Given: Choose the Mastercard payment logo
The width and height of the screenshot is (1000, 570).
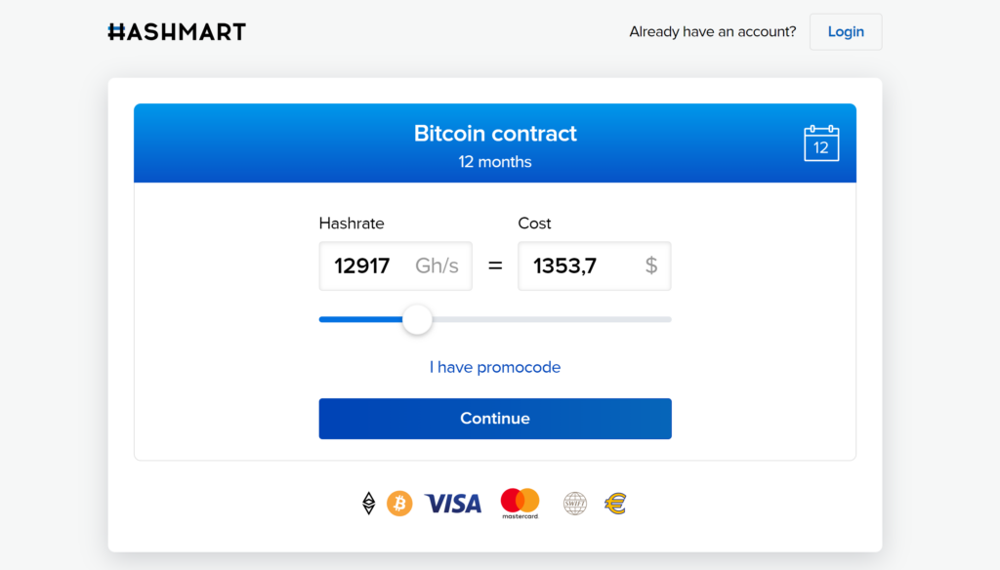Looking at the screenshot, I should [x=520, y=504].
